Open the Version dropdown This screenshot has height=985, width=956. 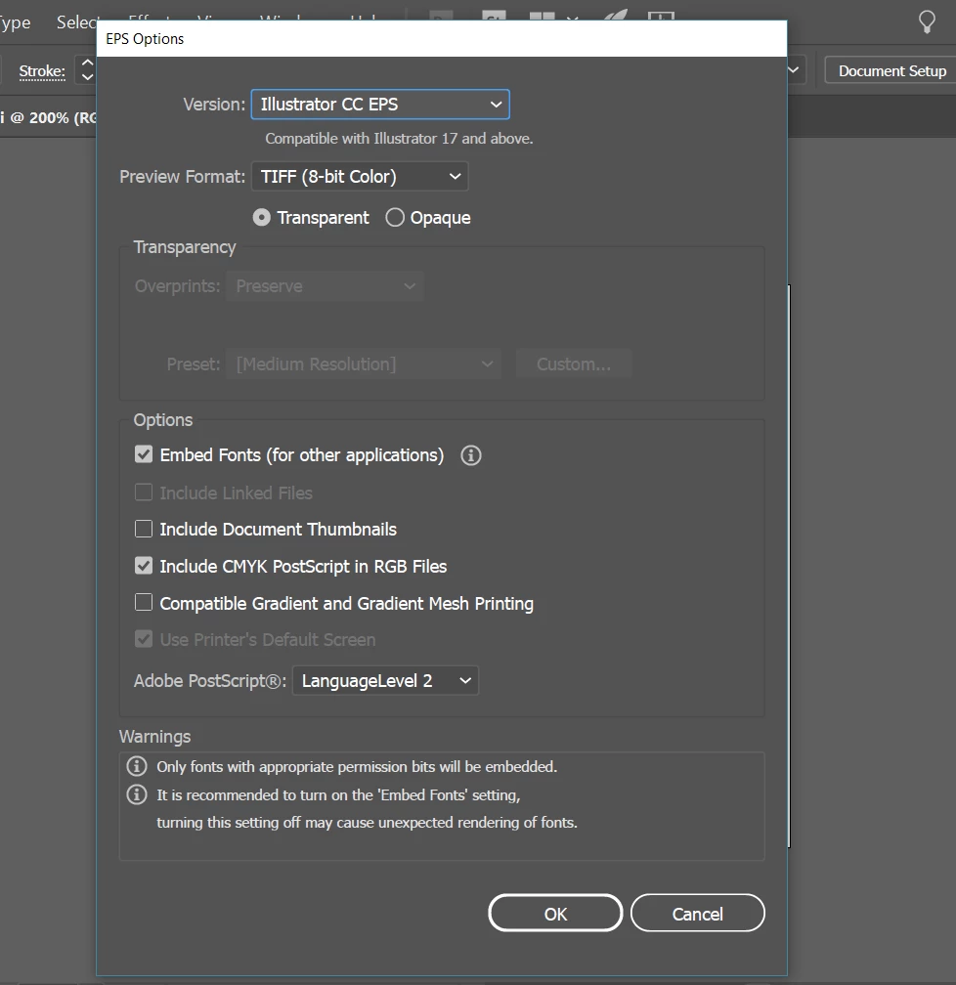click(380, 105)
